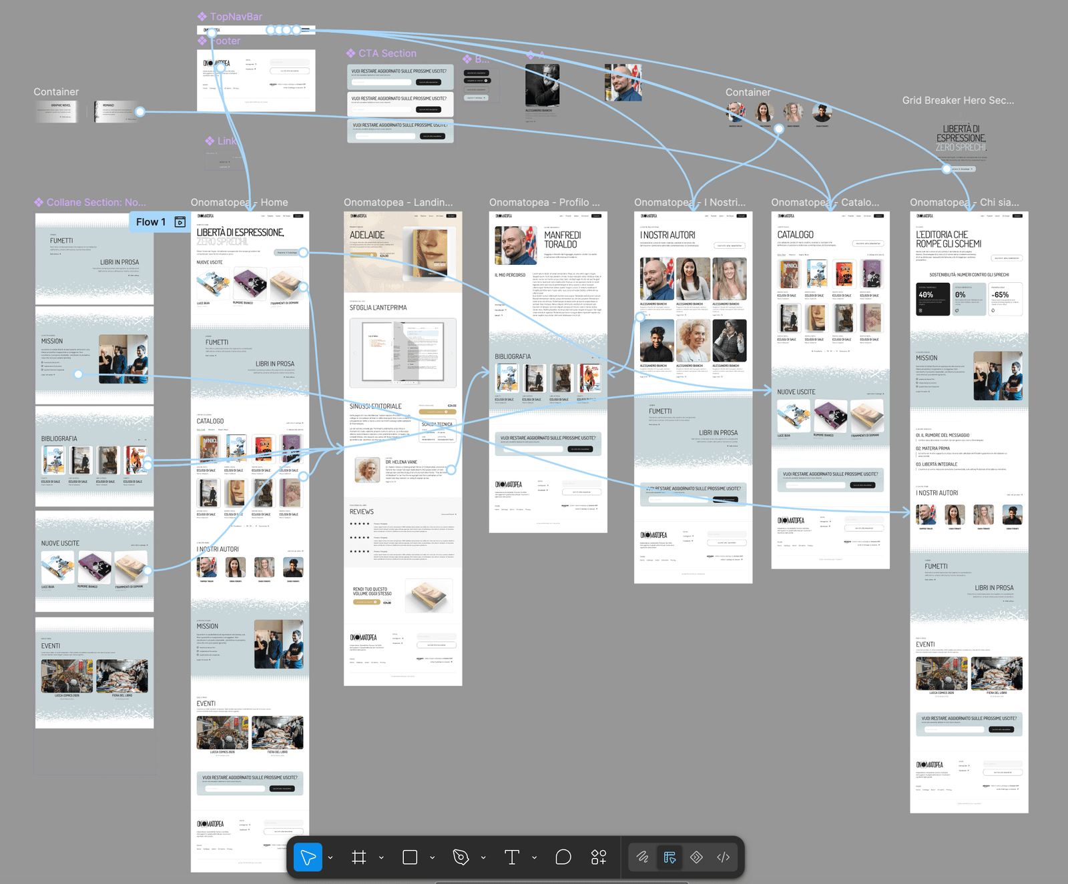
Task: Select the Adelaide book cover in Landing frame
Action: pos(431,252)
